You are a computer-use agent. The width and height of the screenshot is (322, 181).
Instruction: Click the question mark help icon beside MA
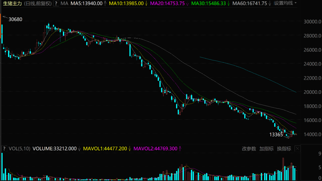[x=56, y=3]
